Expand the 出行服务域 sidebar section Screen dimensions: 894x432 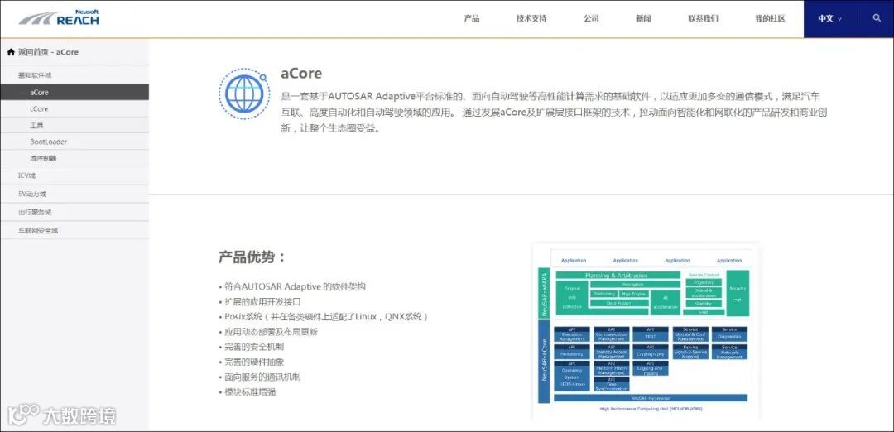click(x=74, y=212)
